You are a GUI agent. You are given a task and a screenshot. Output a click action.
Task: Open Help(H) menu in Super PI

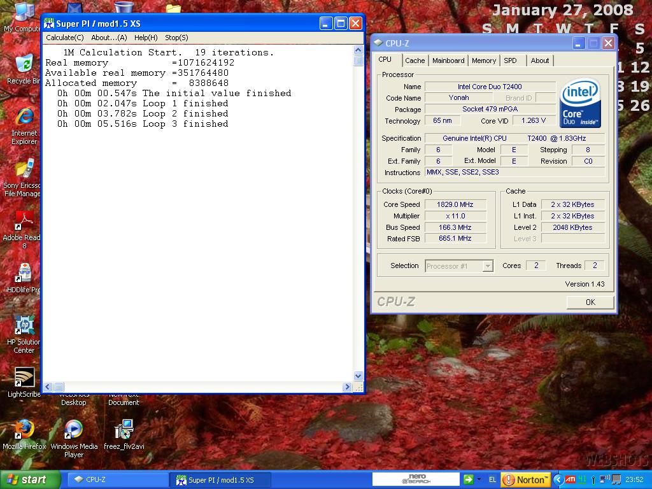(x=146, y=38)
